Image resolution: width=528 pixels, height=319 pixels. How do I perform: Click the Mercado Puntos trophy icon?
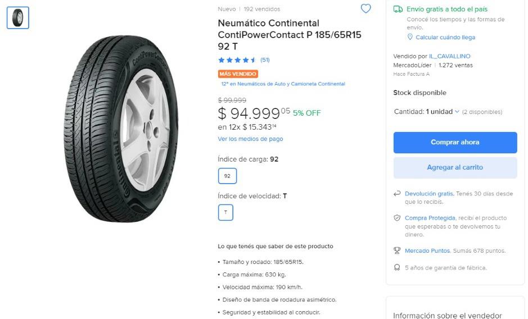[x=398, y=250]
